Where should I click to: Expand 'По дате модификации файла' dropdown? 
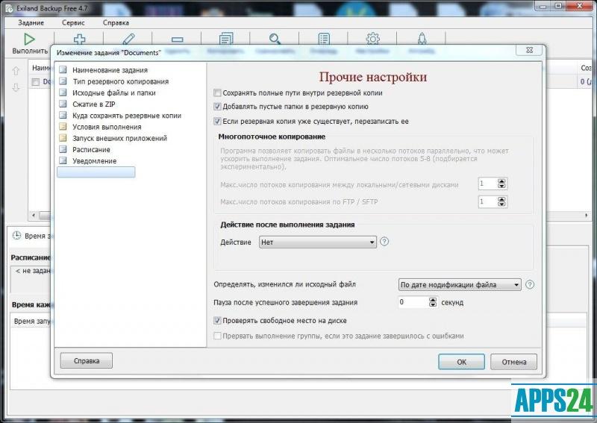[x=460, y=285]
